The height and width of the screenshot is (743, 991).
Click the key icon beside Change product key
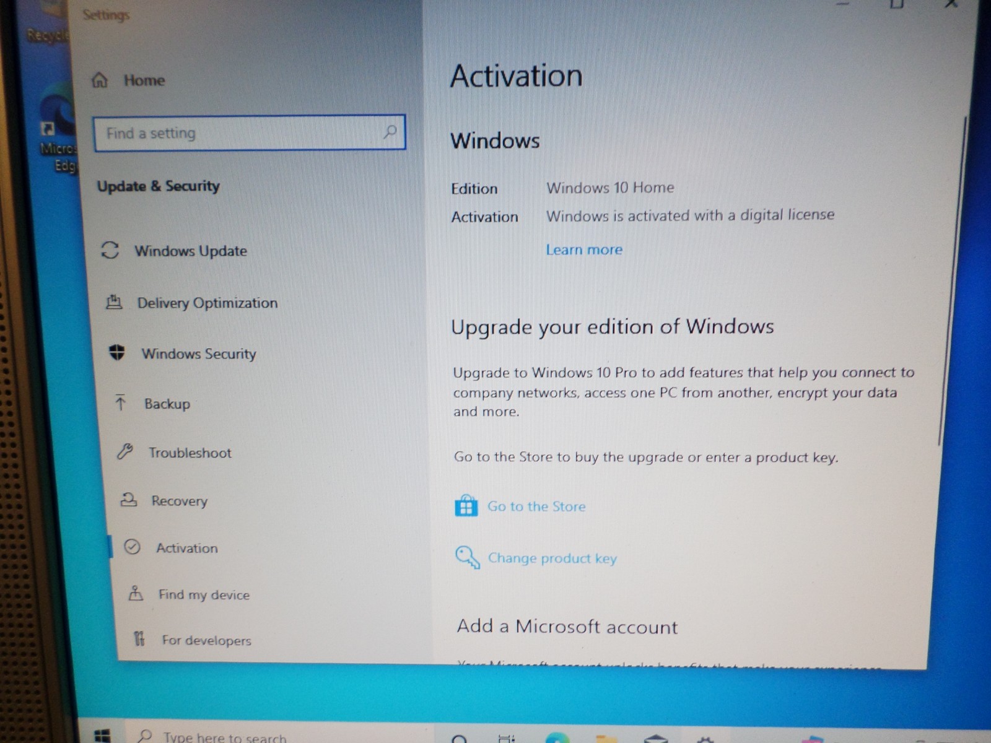click(468, 557)
